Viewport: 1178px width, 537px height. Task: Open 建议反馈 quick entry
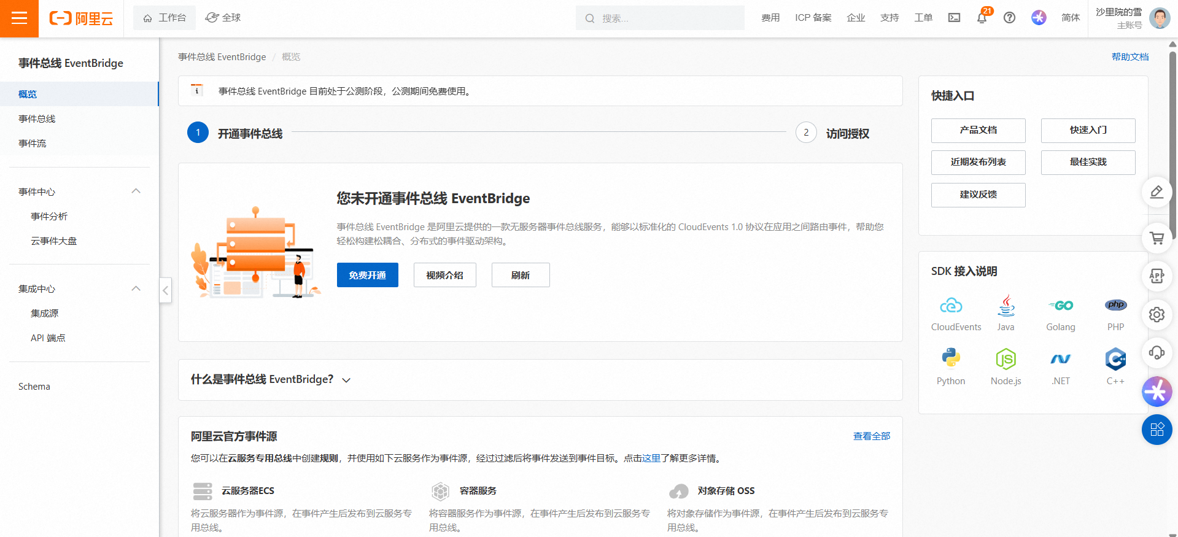[x=978, y=195]
